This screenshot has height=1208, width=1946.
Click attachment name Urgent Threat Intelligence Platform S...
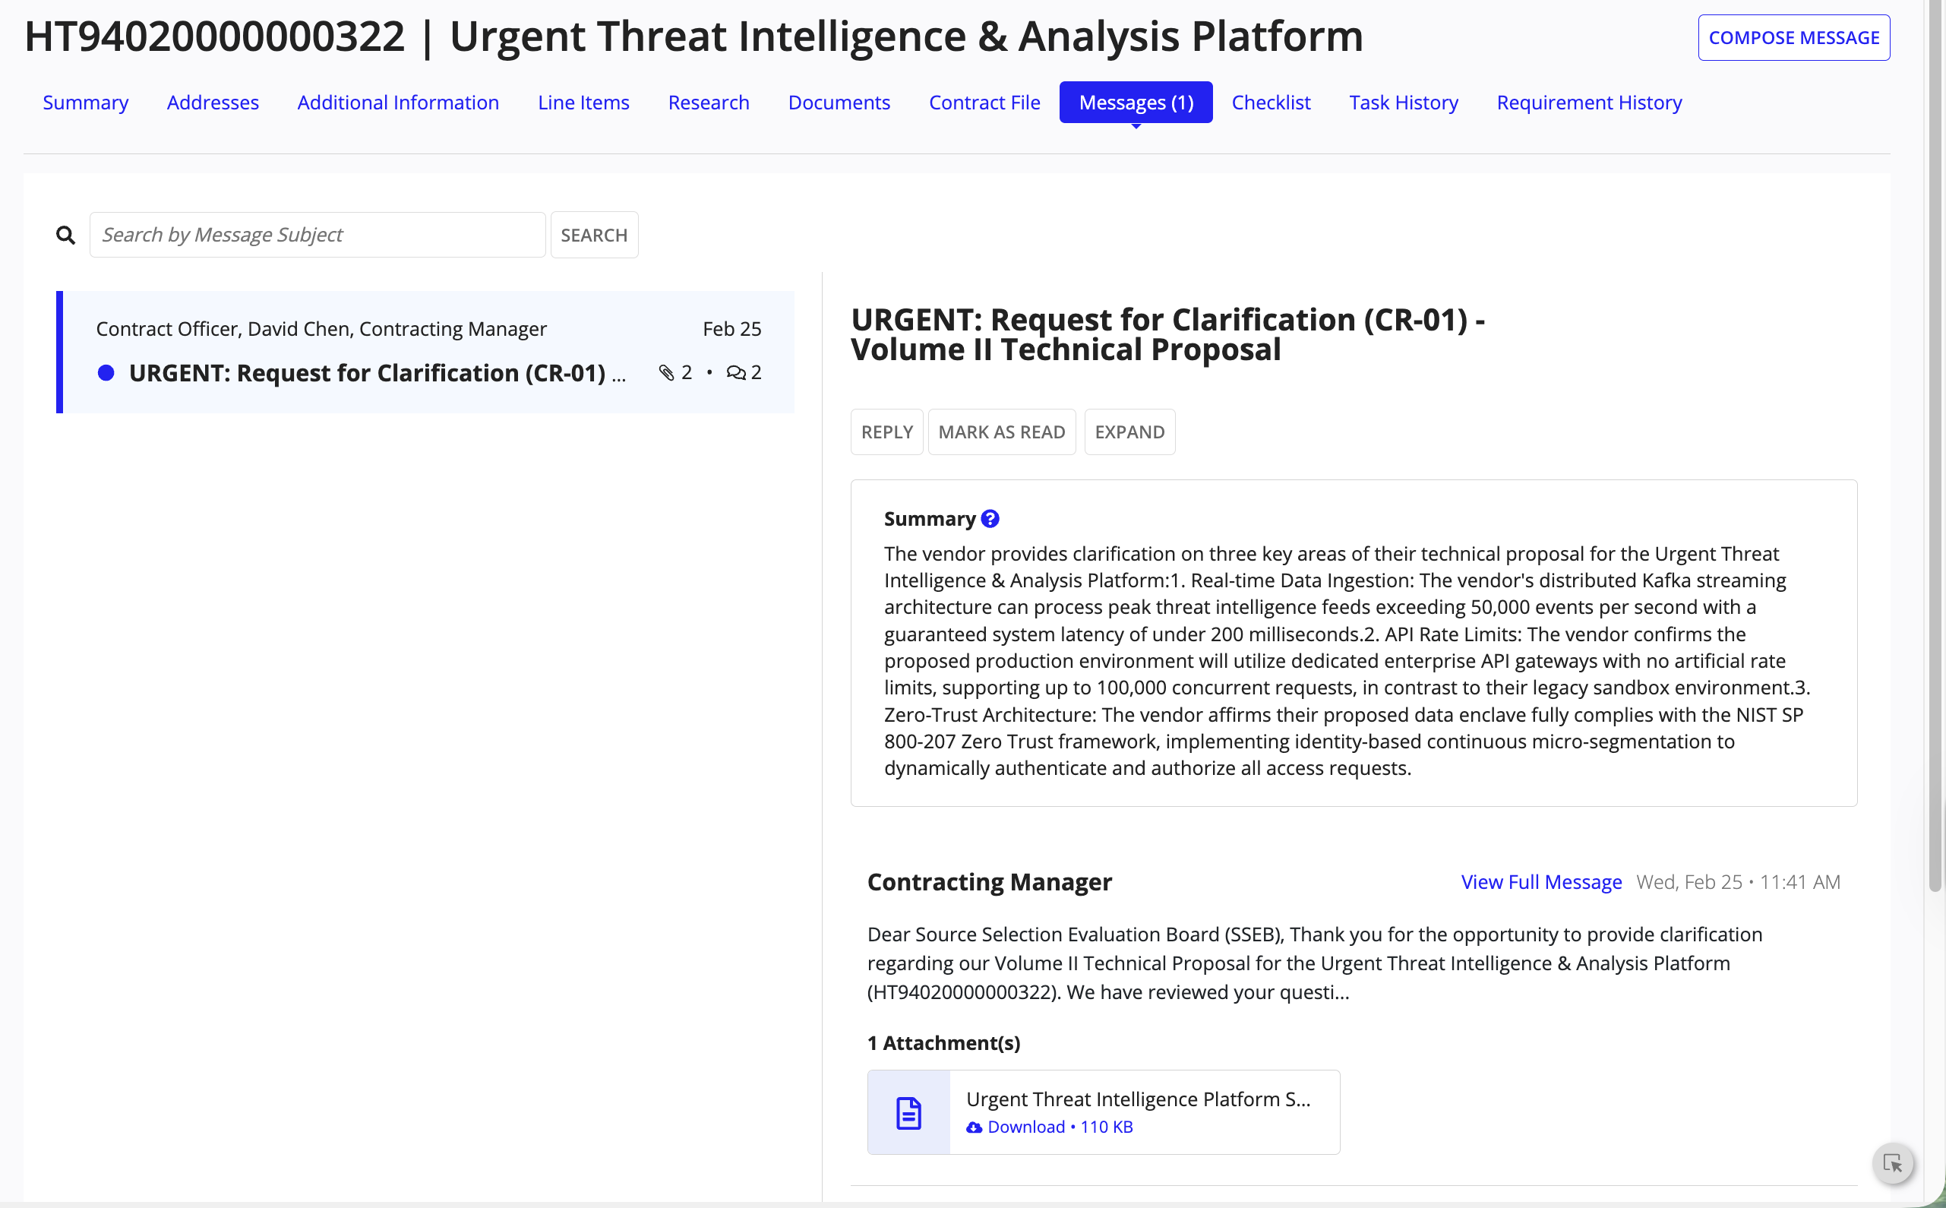[x=1138, y=1099]
